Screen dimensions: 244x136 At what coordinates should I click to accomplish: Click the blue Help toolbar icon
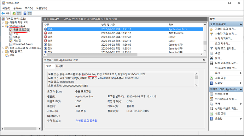point(25,13)
